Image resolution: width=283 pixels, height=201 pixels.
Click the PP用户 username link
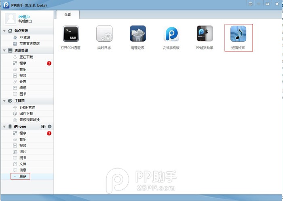click(24, 17)
